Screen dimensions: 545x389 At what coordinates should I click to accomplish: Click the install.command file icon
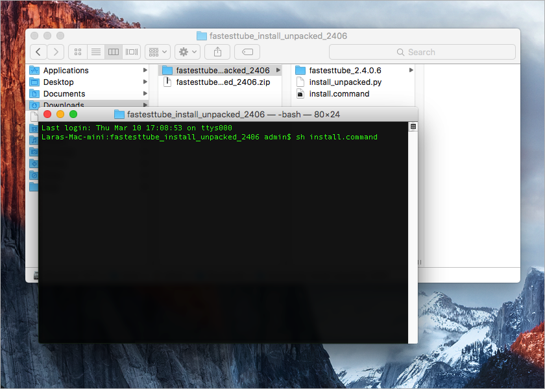click(x=300, y=94)
